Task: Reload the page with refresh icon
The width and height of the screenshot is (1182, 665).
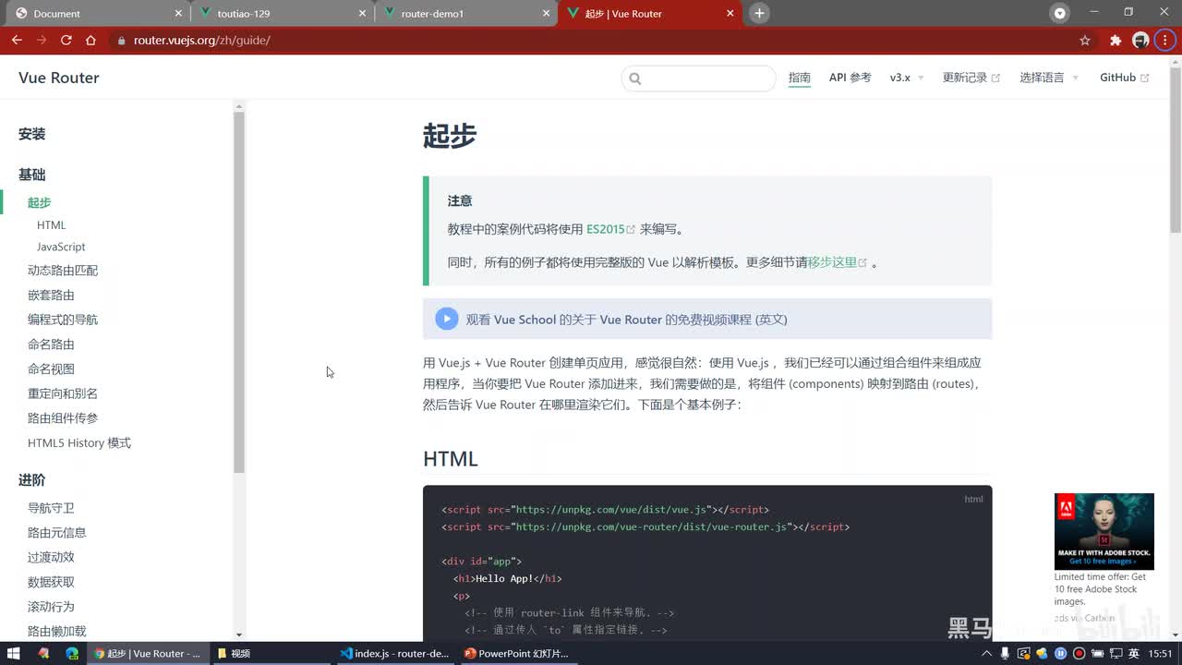Action: [x=66, y=40]
